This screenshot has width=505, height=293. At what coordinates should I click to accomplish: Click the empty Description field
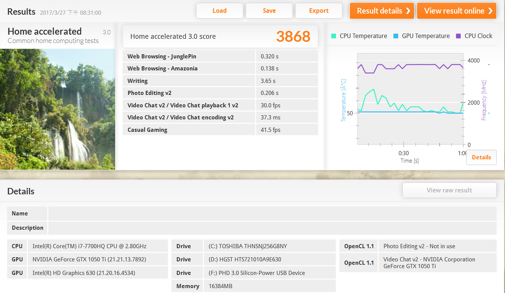(x=272, y=228)
